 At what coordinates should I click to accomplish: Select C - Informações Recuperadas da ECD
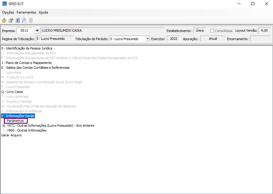[29, 53]
